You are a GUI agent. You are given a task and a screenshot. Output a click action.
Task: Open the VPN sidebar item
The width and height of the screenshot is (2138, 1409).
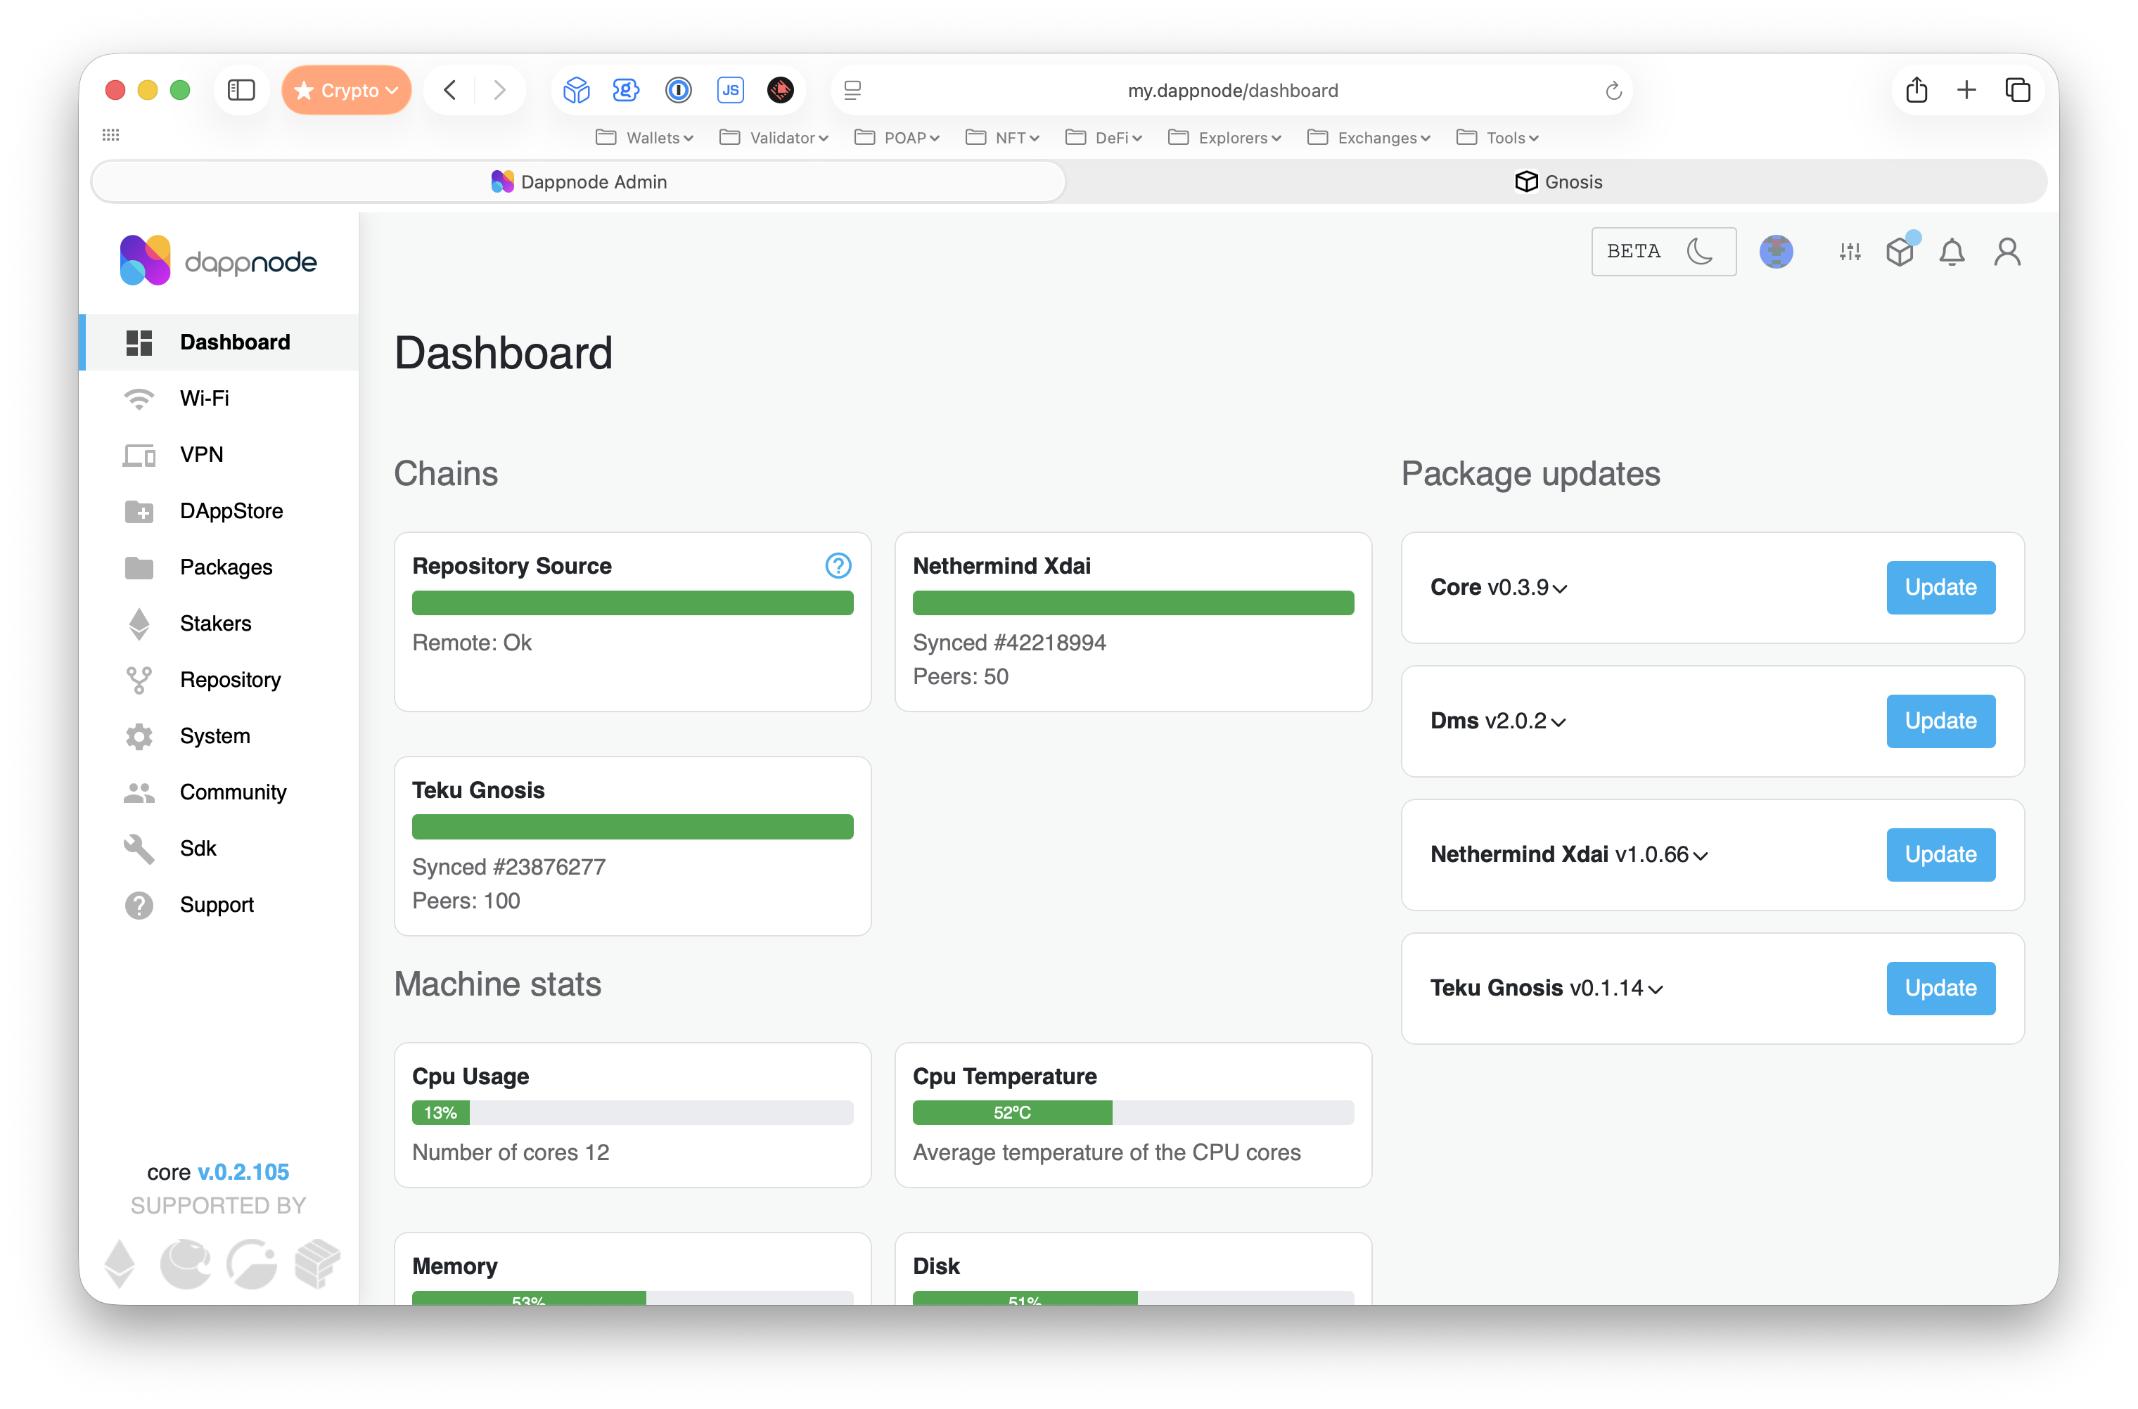click(x=219, y=455)
